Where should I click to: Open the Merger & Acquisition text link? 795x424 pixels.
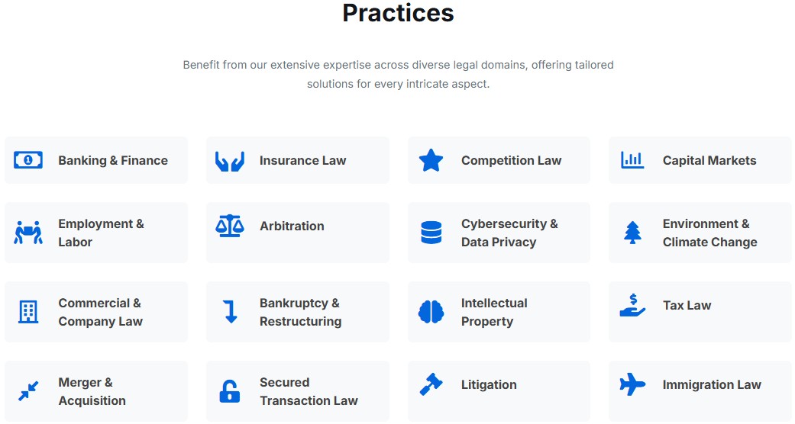[92, 391]
